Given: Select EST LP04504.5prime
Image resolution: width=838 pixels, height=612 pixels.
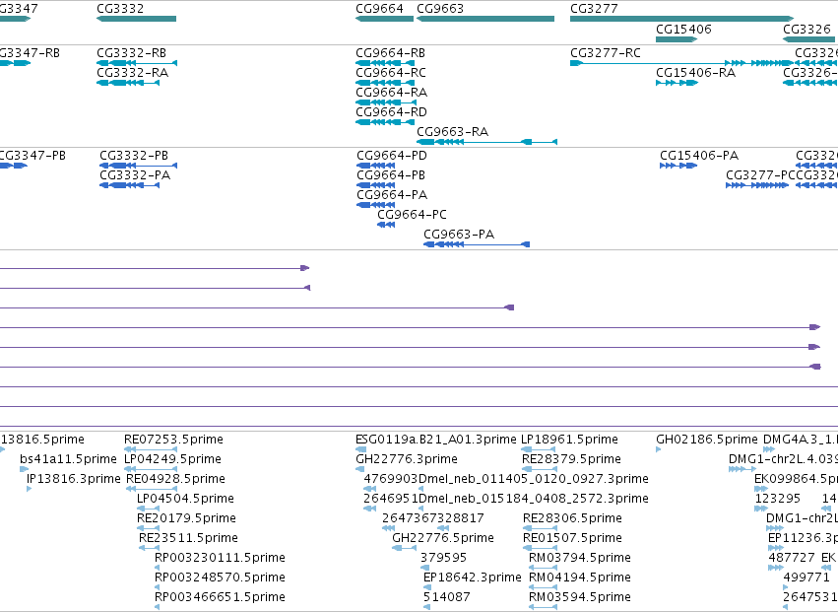Looking at the screenshot, I should pos(149,509).
